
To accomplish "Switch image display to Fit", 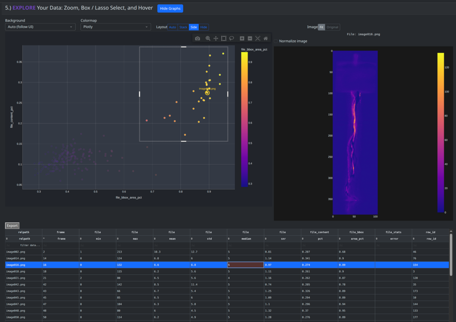I will click(x=322, y=27).
